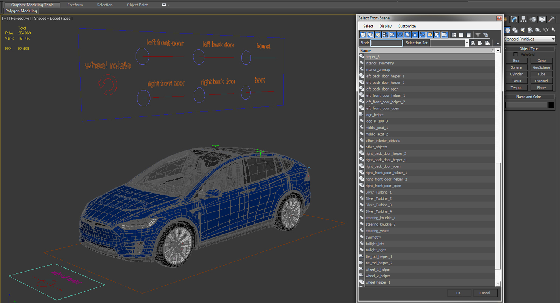Select Helpers category in Create panel
The image size is (560, 303).
(x=538, y=30)
